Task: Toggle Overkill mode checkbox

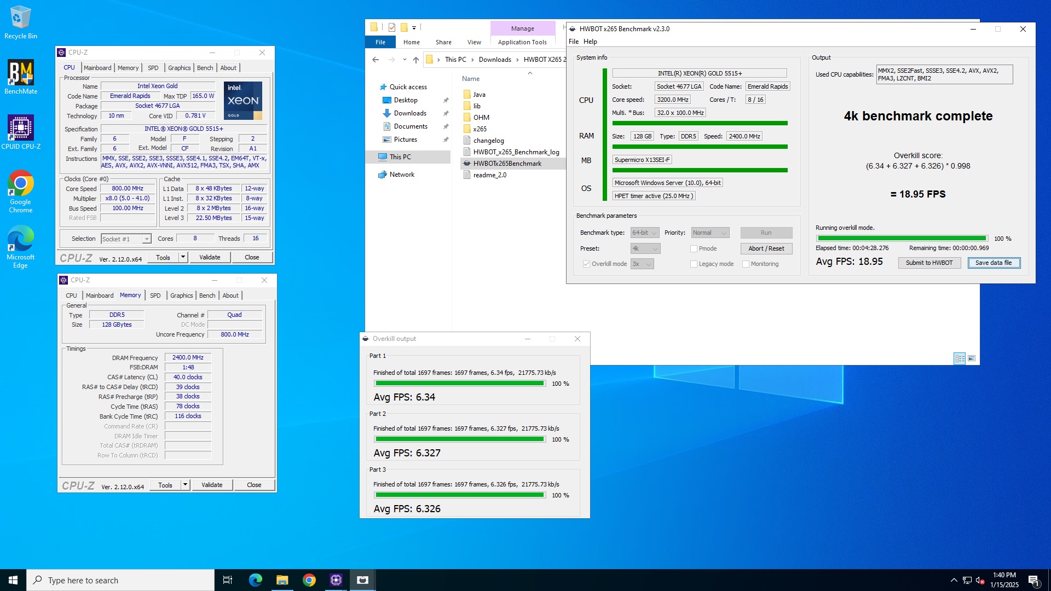Action: tap(586, 264)
